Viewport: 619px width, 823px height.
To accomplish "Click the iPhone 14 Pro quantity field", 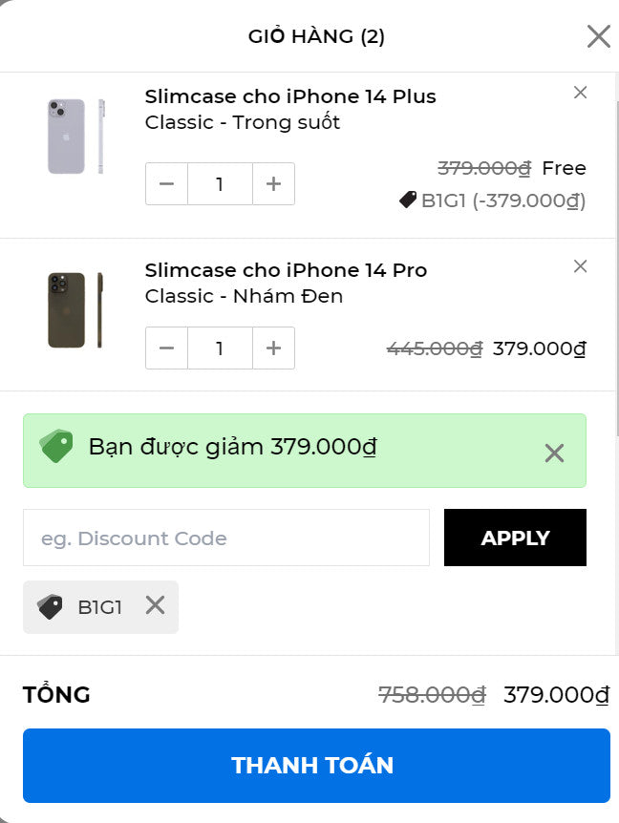I will 220,348.
